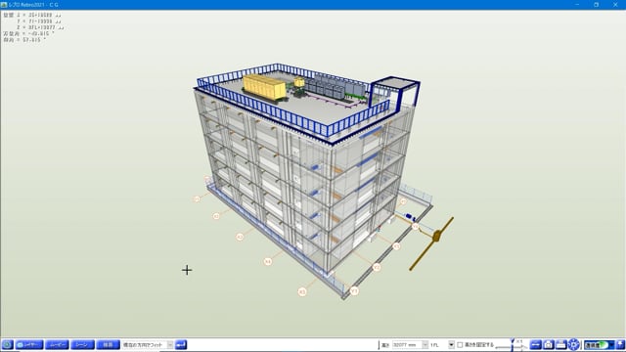Viewport: 626px width, 352px height.
Task: Click the 高さ height value field
Action: coord(407,345)
